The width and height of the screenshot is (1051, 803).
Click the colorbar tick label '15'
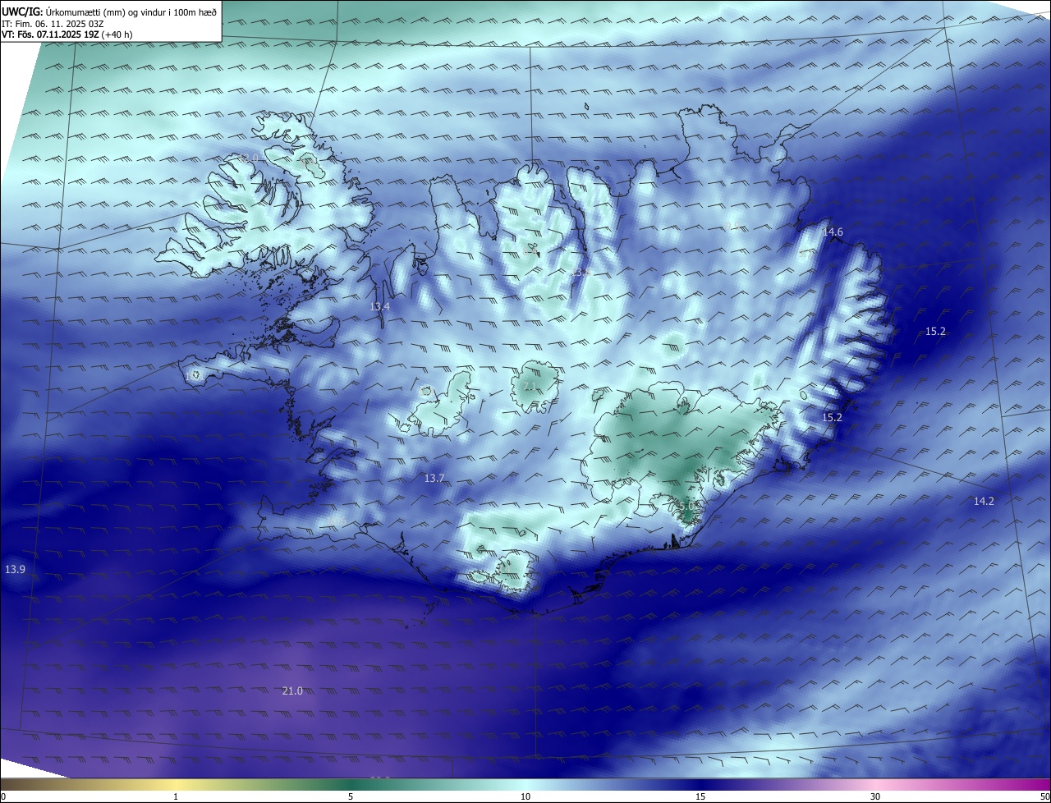pos(700,796)
